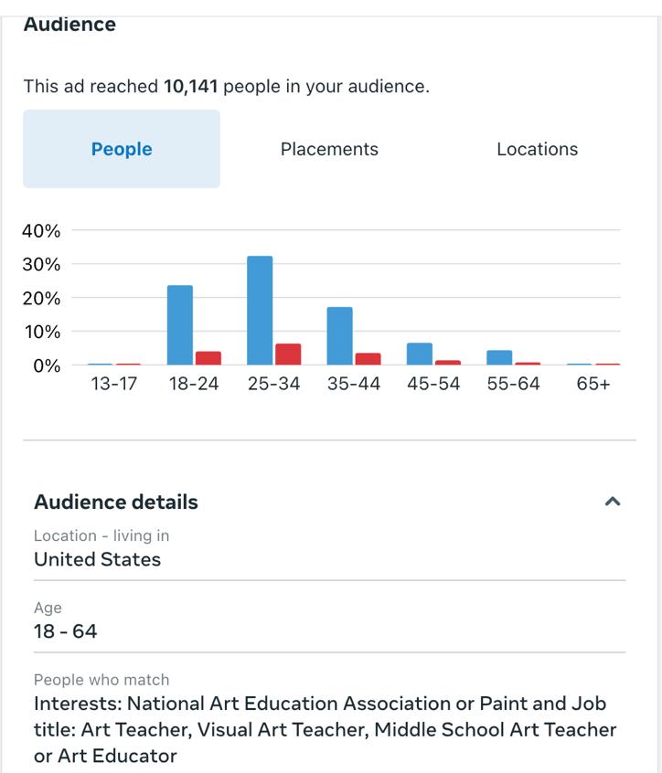
Task: Click the 40% y-axis label
Action: (x=41, y=231)
